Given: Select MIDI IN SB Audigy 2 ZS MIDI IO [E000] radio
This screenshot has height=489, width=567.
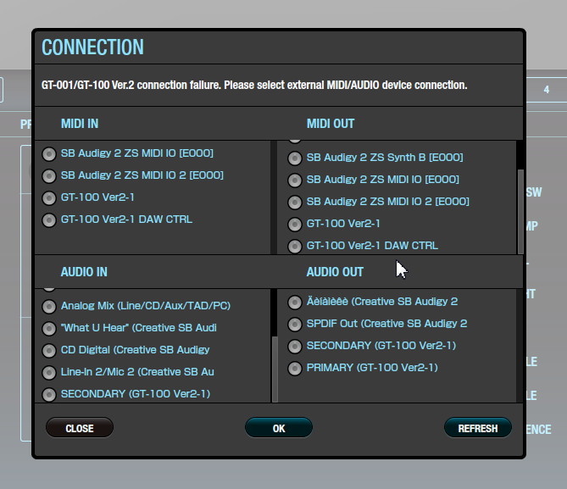Looking at the screenshot, I should click(x=49, y=154).
